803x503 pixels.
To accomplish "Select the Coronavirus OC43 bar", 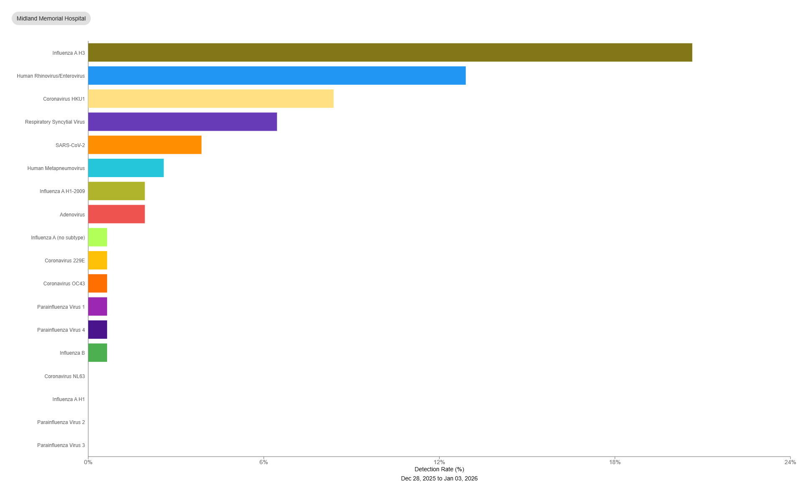I will 97,283.
